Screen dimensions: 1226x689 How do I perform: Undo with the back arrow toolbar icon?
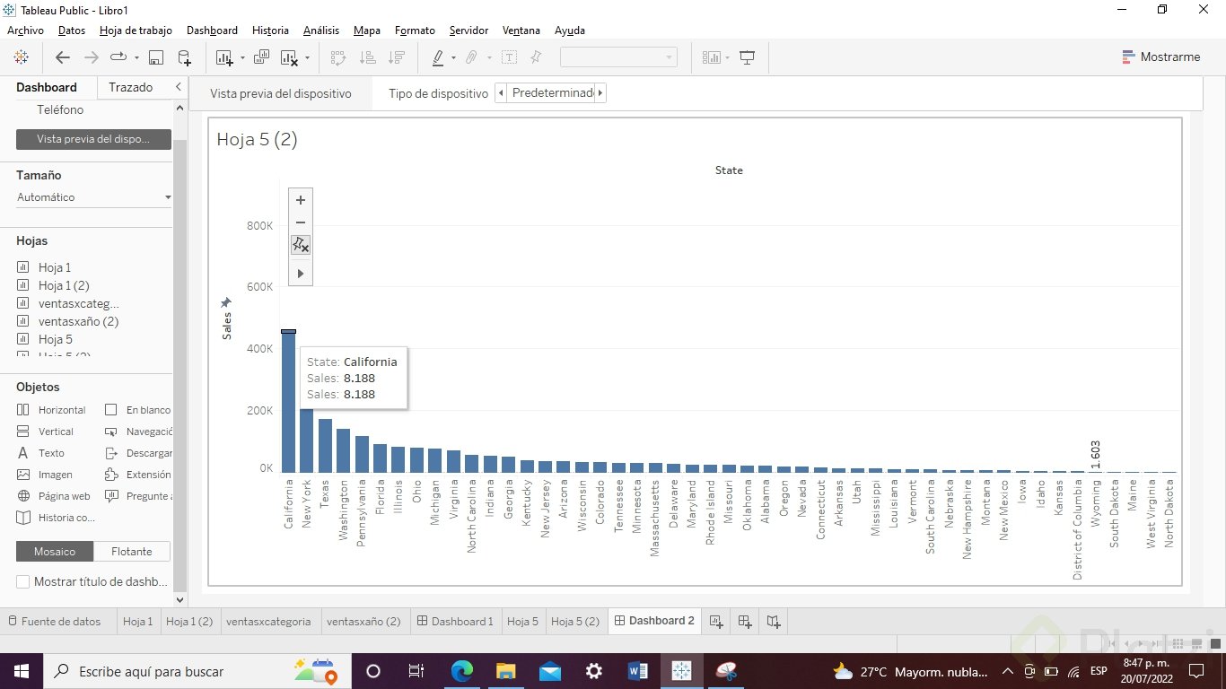tap(62, 57)
